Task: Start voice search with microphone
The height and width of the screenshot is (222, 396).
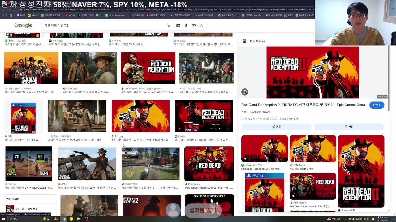Action: point(186,26)
